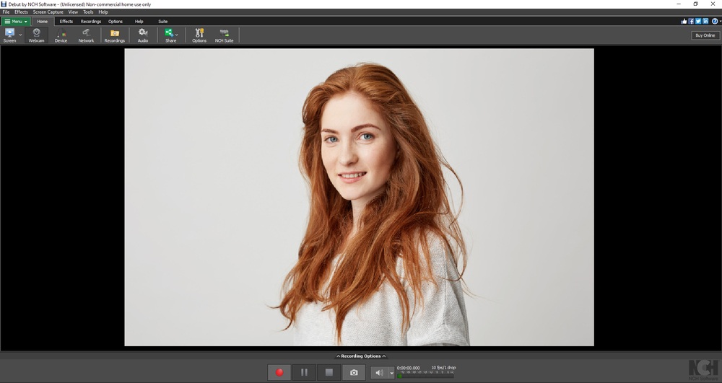This screenshot has width=722, height=383.
Task: Switch to the Home ribbon tab
Action: coord(43,21)
